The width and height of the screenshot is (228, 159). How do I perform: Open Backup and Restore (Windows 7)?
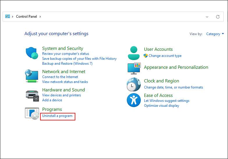coord(67,64)
